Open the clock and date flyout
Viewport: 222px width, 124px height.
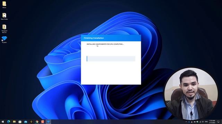[212, 122]
